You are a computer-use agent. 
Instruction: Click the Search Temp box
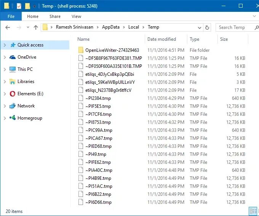click(237, 27)
